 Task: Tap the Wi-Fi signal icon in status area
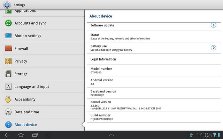[215, 135]
